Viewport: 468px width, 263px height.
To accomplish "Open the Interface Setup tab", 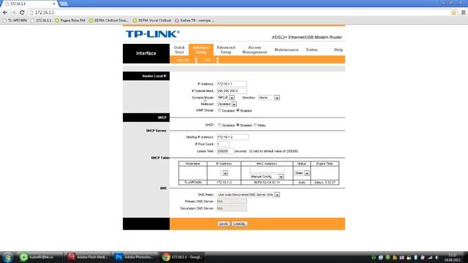I will tap(201, 50).
